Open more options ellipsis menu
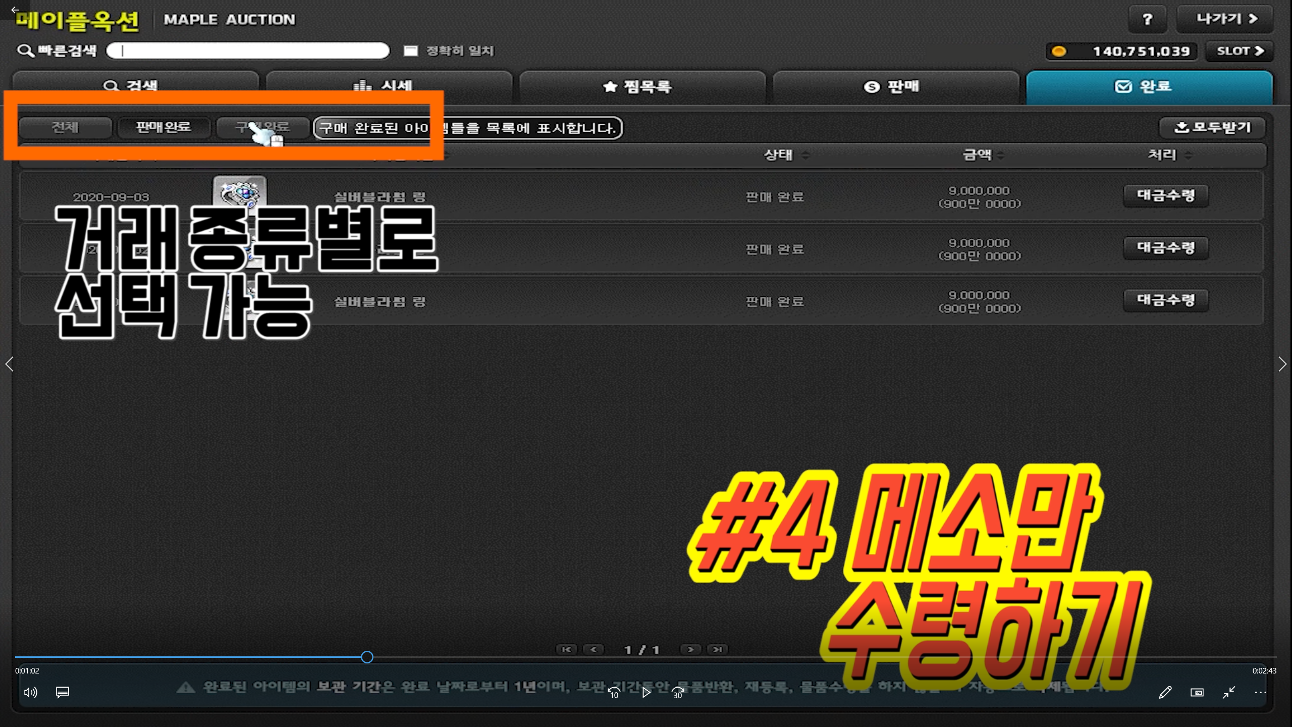Screen dimensions: 1292x727 tap(1260, 692)
